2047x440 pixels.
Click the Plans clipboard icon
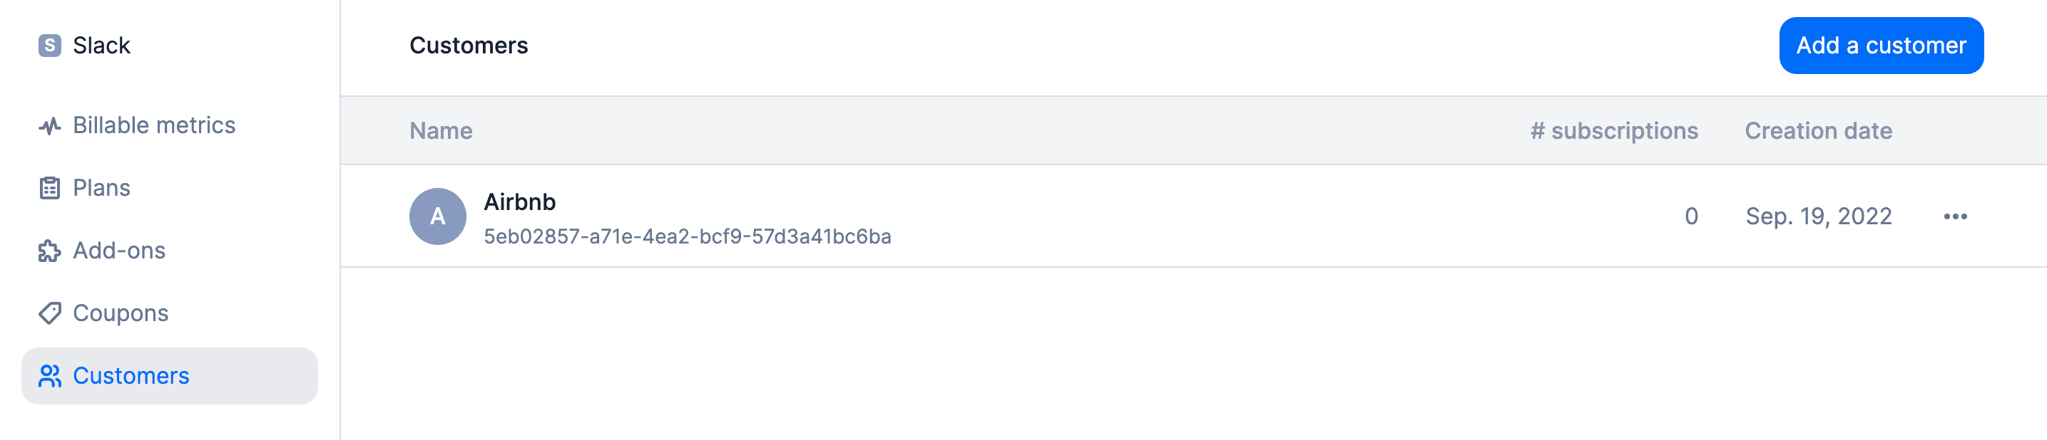click(49, 189)
